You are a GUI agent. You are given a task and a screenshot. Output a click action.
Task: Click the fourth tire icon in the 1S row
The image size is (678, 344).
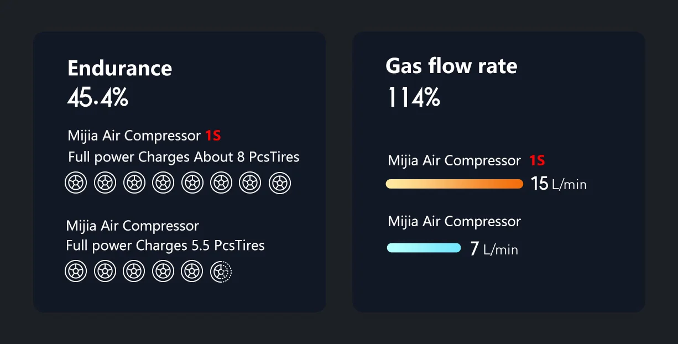[163, 183]
